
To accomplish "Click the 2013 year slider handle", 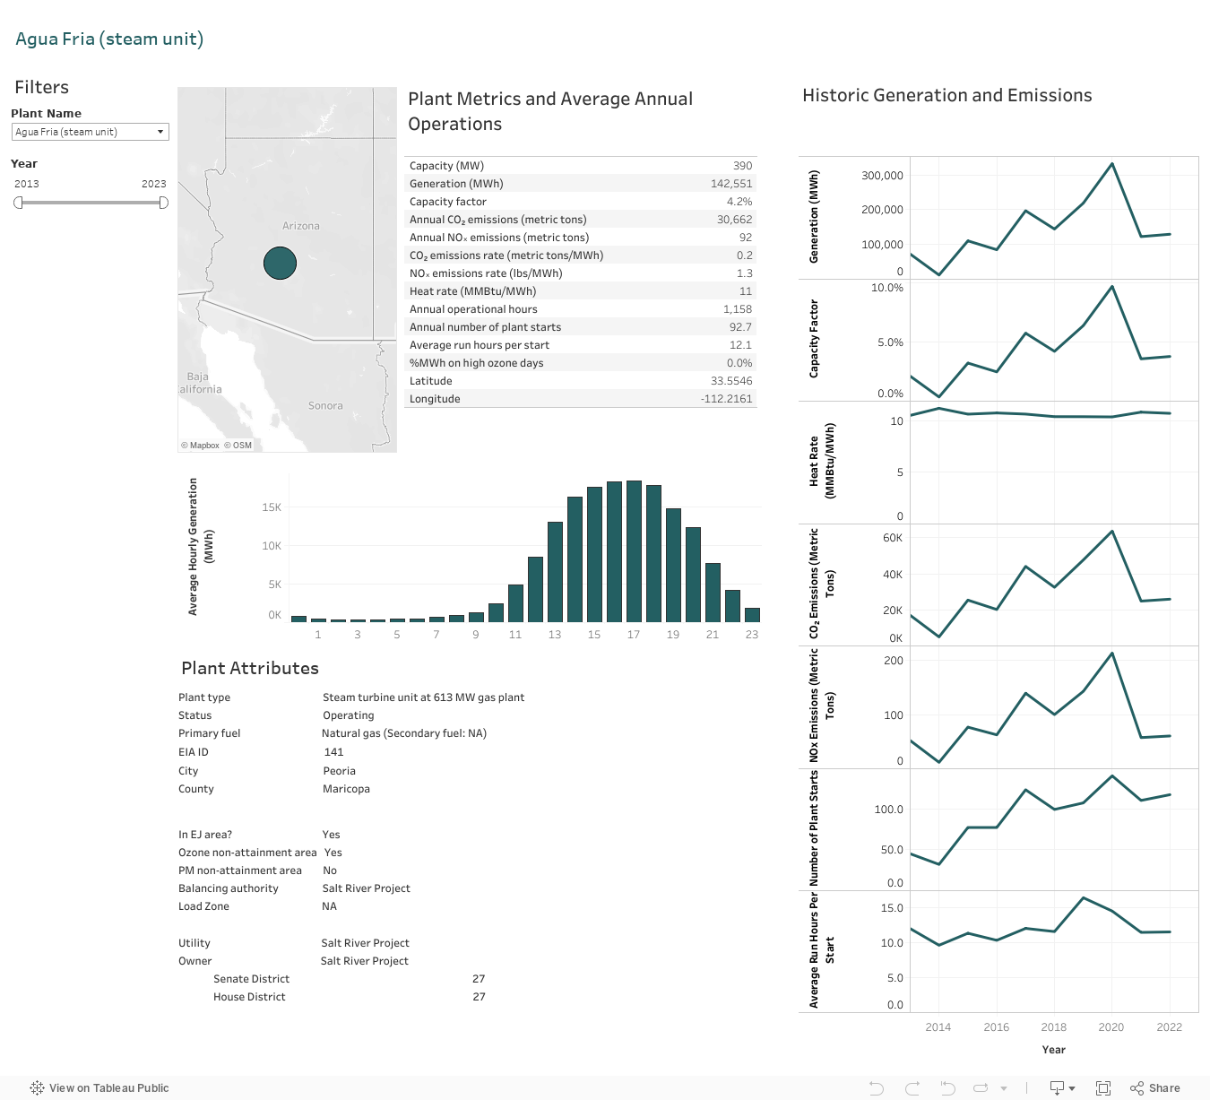I will 18,203.
